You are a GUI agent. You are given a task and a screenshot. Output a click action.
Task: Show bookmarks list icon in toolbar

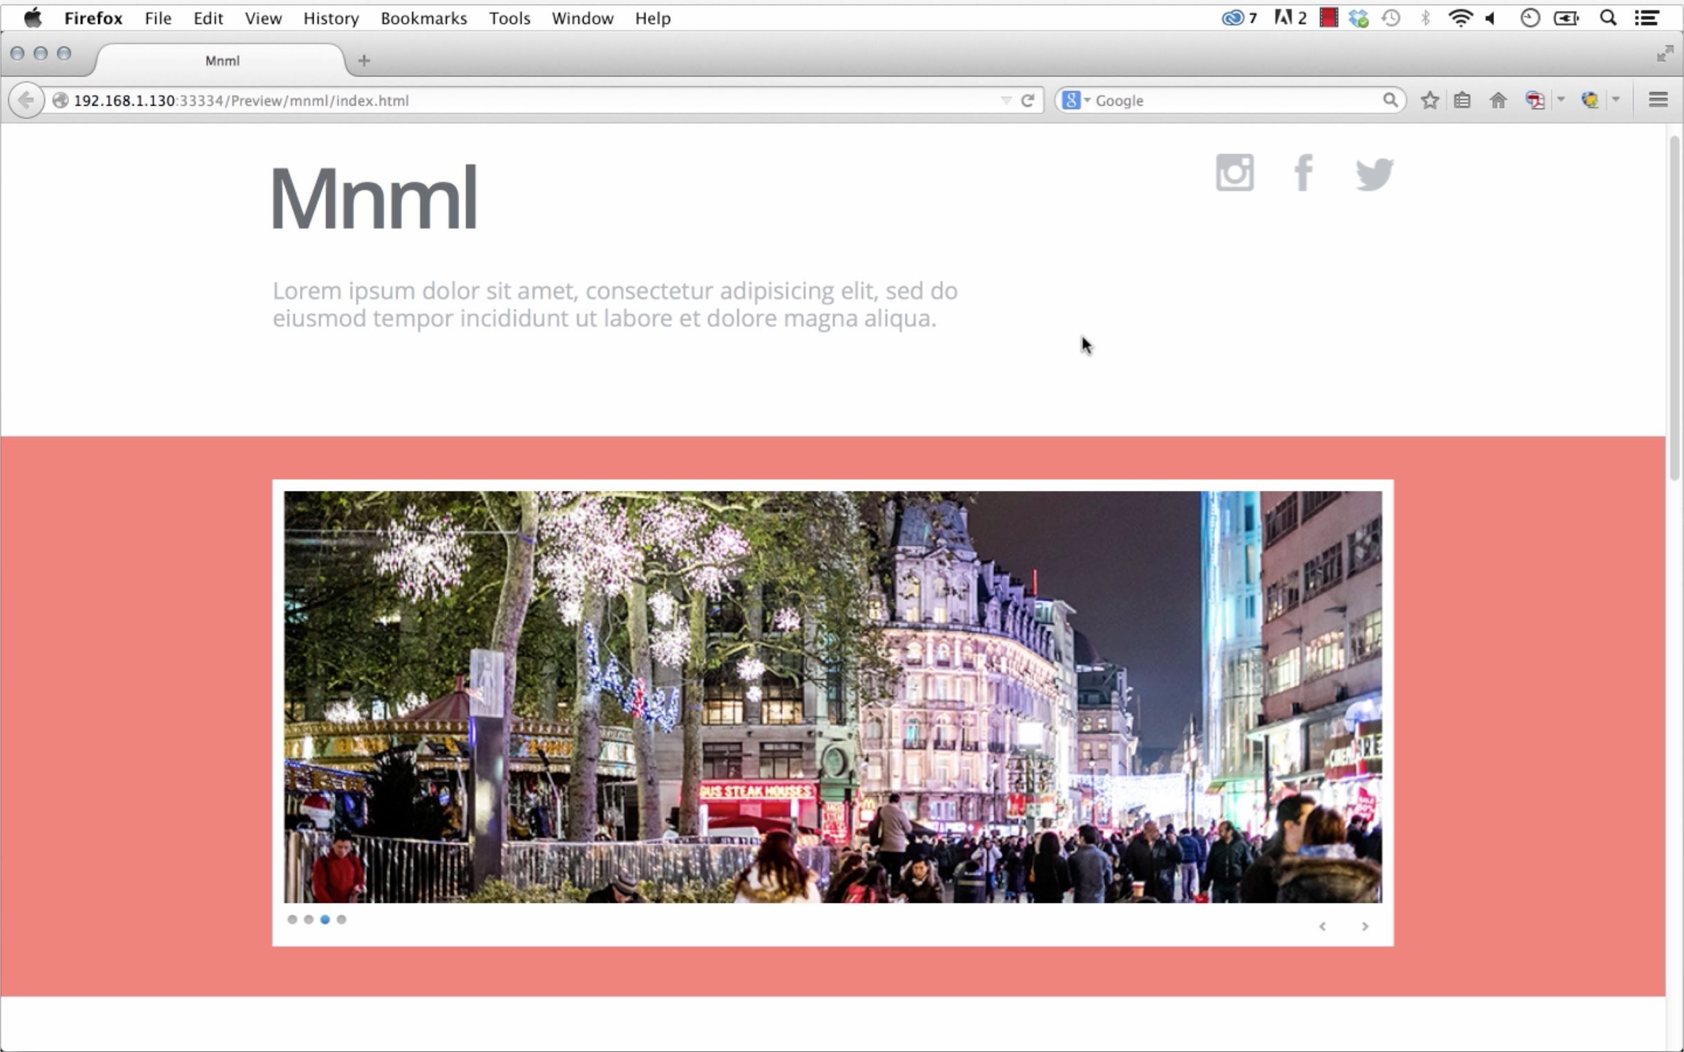(x=1462, y=100)
